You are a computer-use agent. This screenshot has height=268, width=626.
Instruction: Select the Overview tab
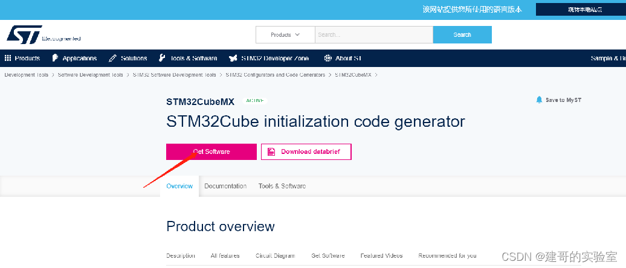point(179,186)
